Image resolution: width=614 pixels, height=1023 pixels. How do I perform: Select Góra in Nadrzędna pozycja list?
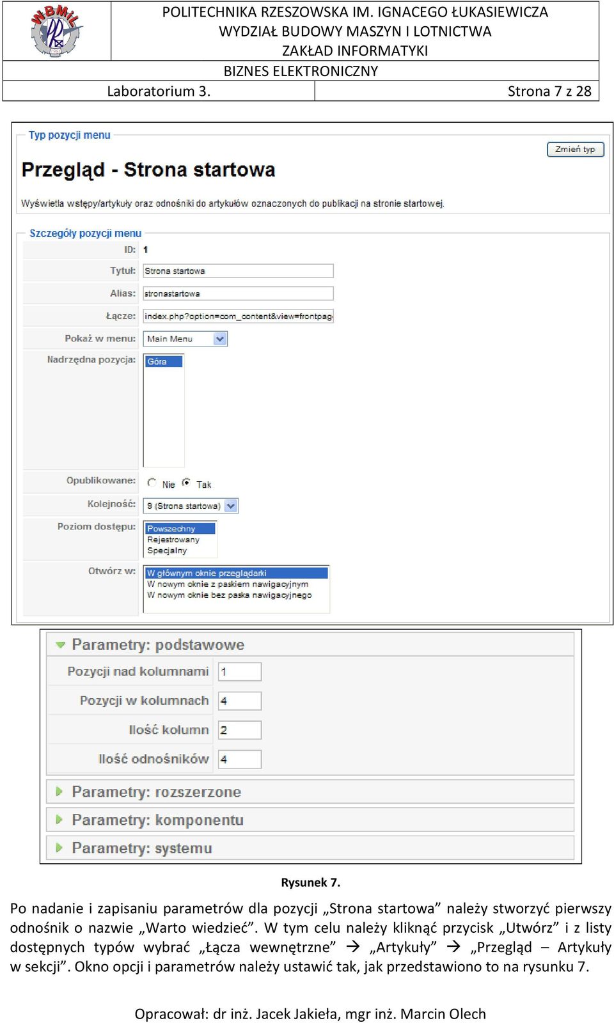point(163,362)
